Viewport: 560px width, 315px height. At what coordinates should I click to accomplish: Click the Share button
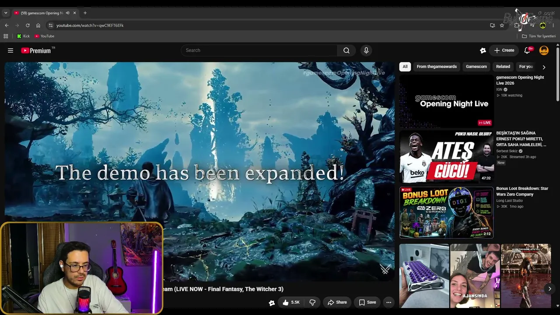337,302
